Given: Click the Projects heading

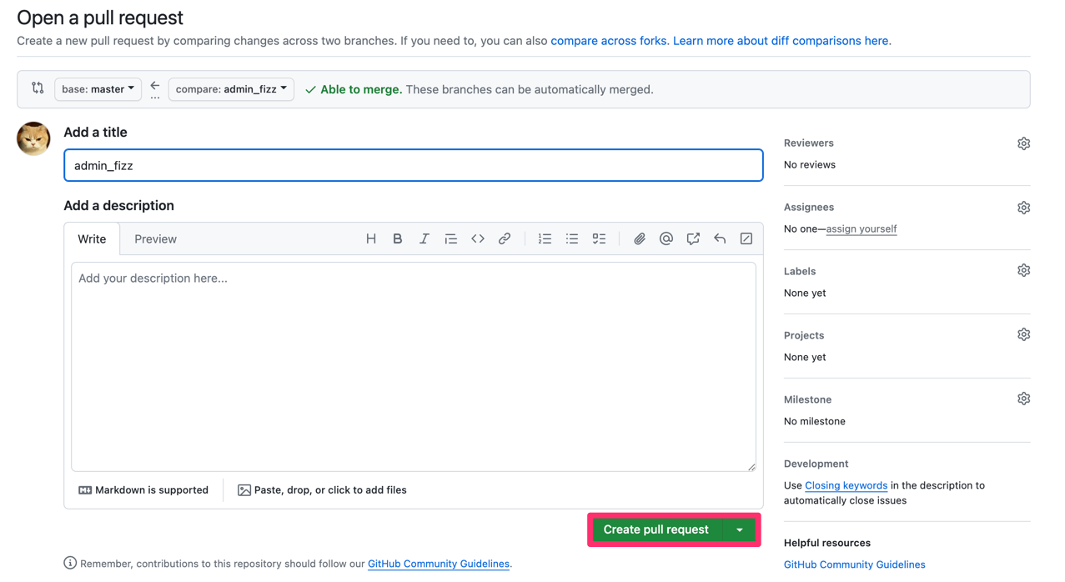Looking at the screenshot, I should tap(804, 335).
